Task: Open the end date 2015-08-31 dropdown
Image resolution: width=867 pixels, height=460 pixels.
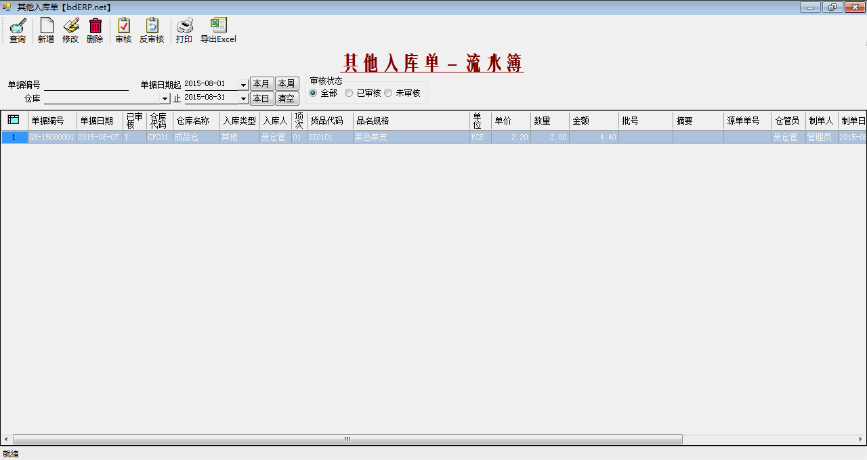Action: [244, 99]
